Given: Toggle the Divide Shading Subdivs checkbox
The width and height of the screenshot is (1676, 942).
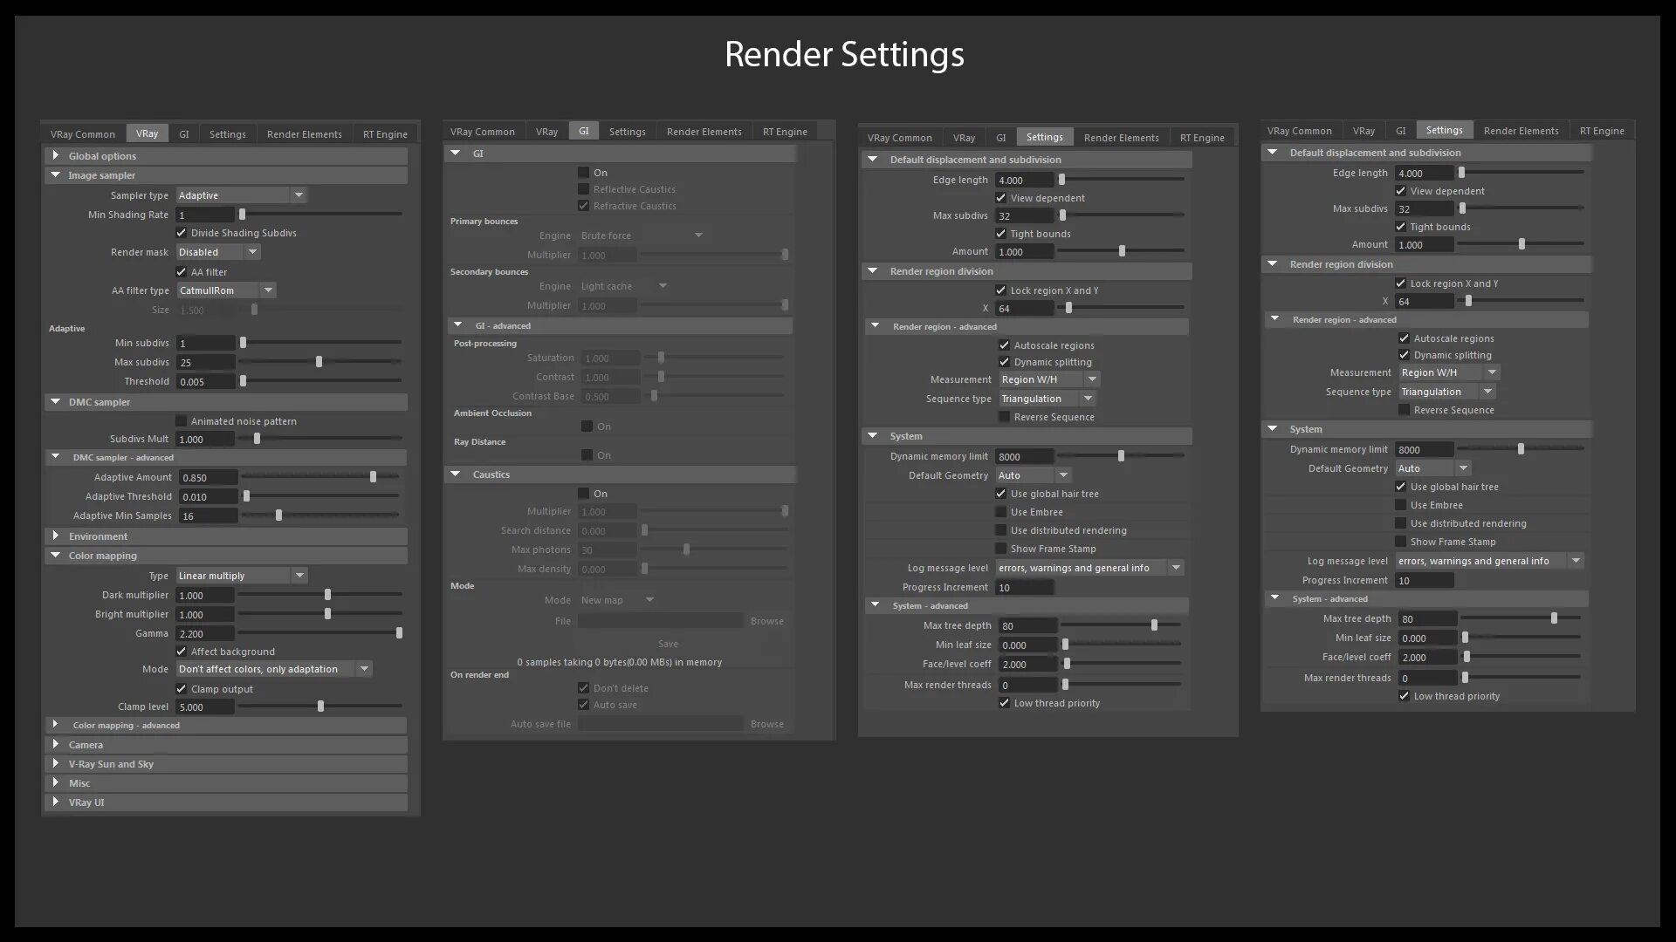Looking at the screenshot, I should (x=182, y=232).
